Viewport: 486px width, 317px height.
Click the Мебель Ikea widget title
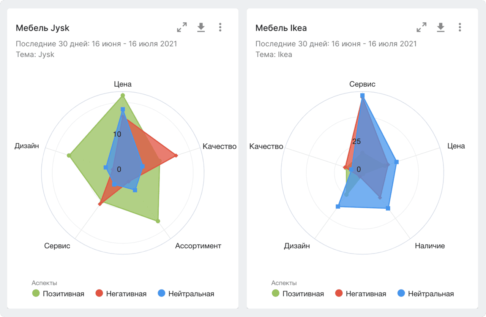click(281, 28)
